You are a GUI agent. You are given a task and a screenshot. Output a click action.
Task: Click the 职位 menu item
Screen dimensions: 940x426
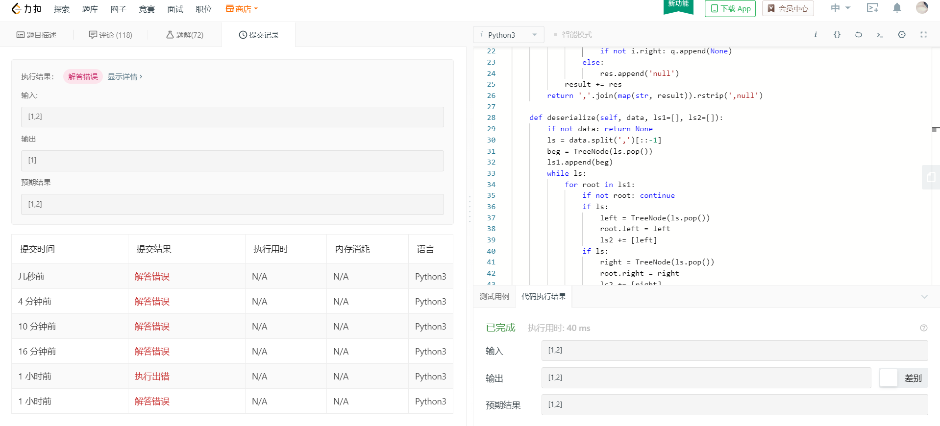(204, 9)
